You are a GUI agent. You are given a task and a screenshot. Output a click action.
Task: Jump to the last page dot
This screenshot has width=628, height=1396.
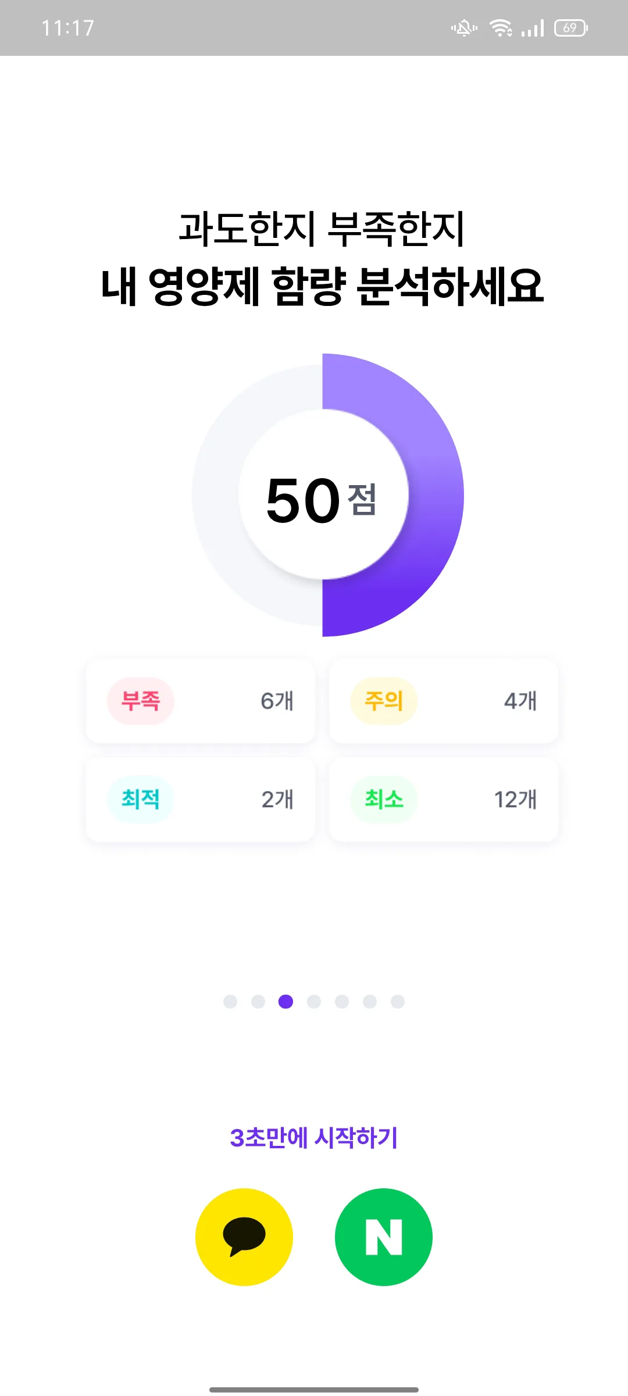tap(398, 1002)
